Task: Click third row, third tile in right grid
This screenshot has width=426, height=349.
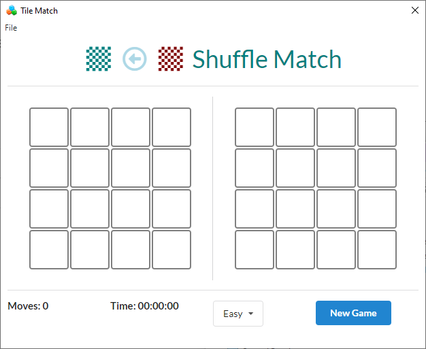Action: tap(336, 209)
